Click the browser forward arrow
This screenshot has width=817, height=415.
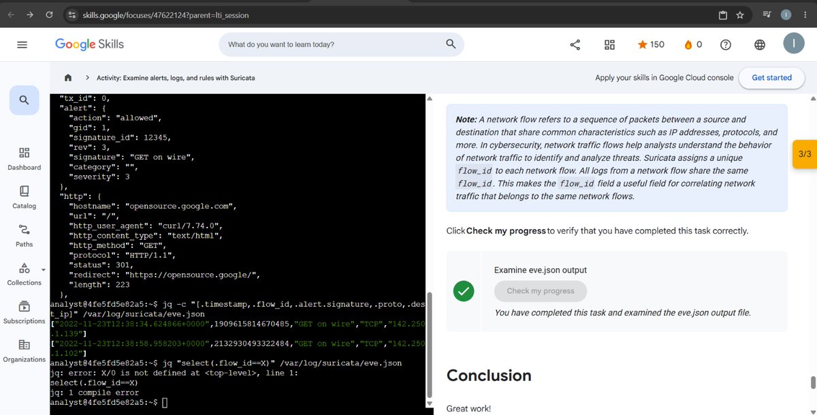click(x=30, y=14)
